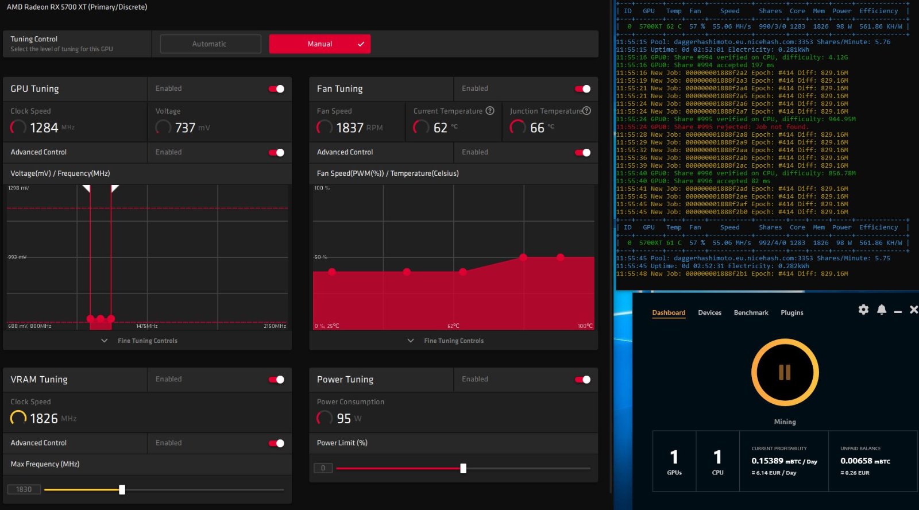Open NiceHash notifications bell icon
The height and width of the screenshot is (510, 919).
882,310
